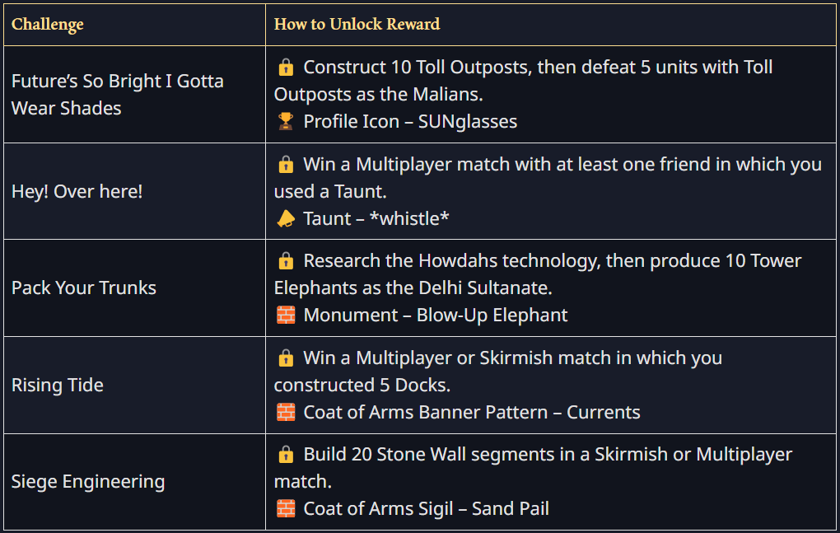The width and height of the screenshot is (840, 533).
Task: Click the lock icon in Rising Tide row
Action: (286, 358)
